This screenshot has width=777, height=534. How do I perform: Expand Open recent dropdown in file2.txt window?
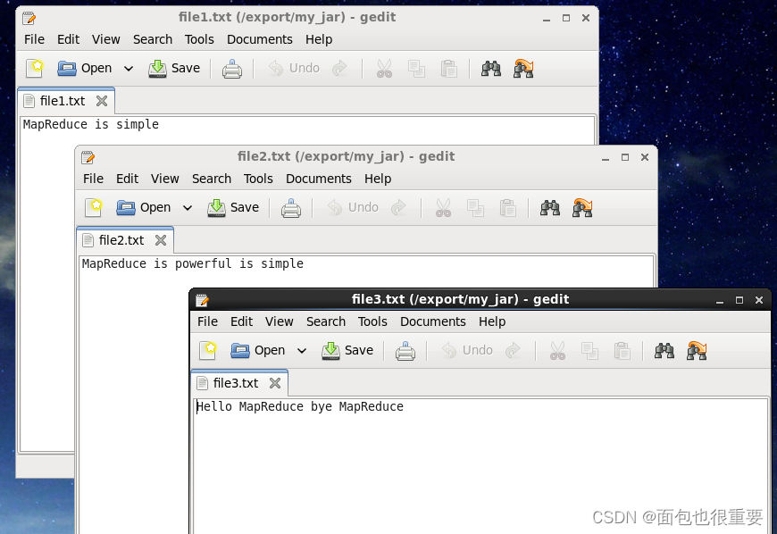[x=188, y=207]
